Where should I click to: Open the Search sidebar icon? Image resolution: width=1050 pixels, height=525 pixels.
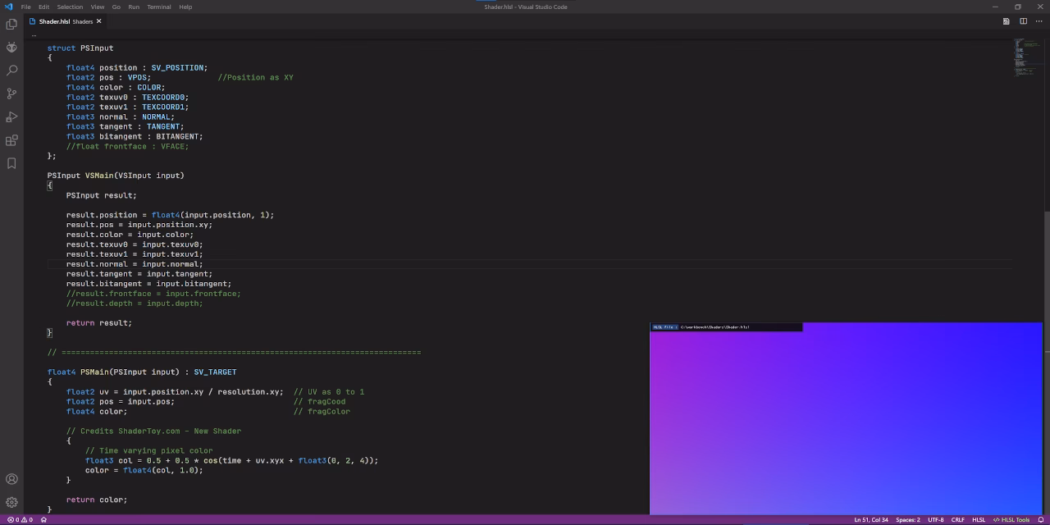click(x=11, y=70)
